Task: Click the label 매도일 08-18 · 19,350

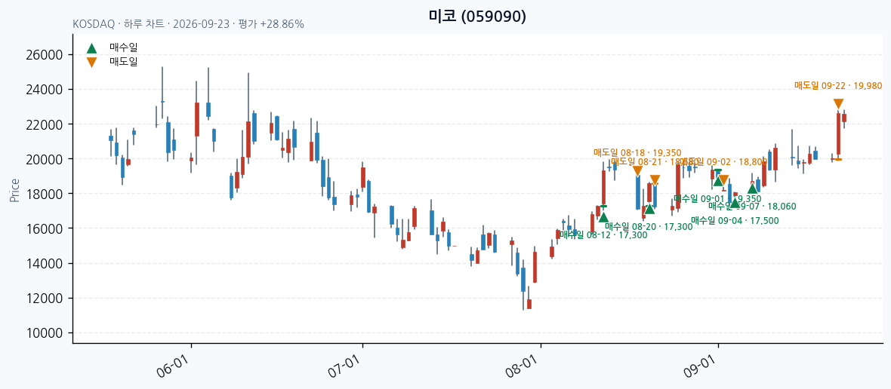Action: (x=637, y=152)
